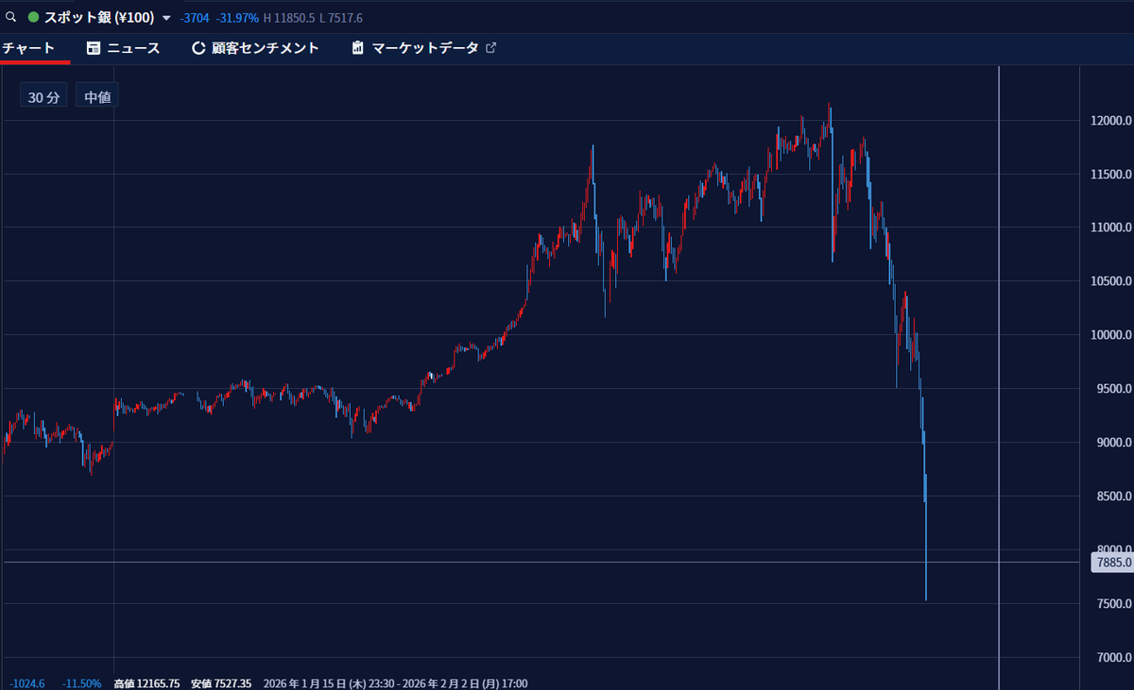Viewport: 1134px width, 690px height.
Task: Click the 11000.0 price axis label
Action: tap(1110, 227)
